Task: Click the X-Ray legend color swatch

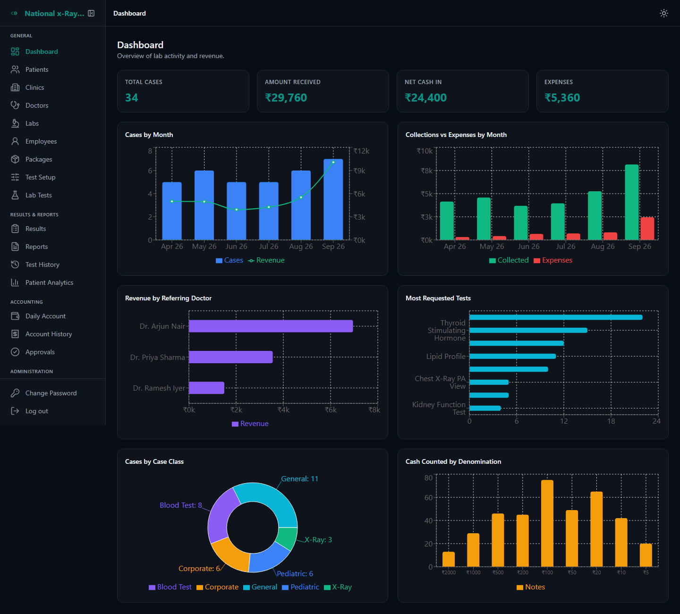Action: [327, 588]
